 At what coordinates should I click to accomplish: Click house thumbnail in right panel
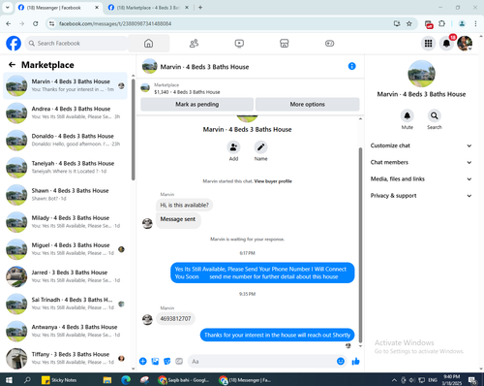pos(421,74)
